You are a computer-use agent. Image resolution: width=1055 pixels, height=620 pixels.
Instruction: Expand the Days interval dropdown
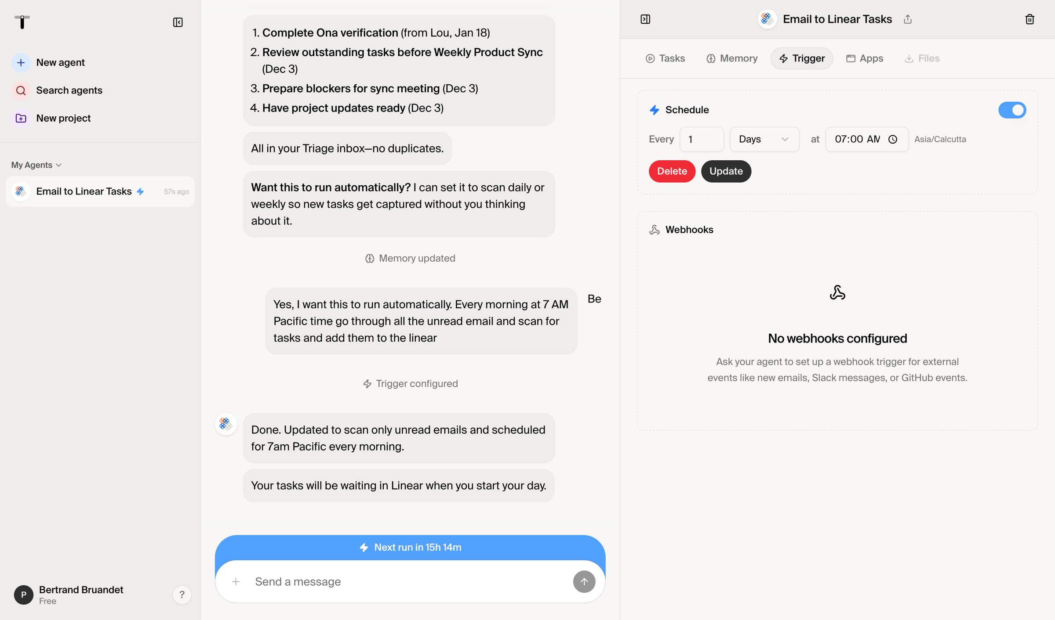click(764, 139)
